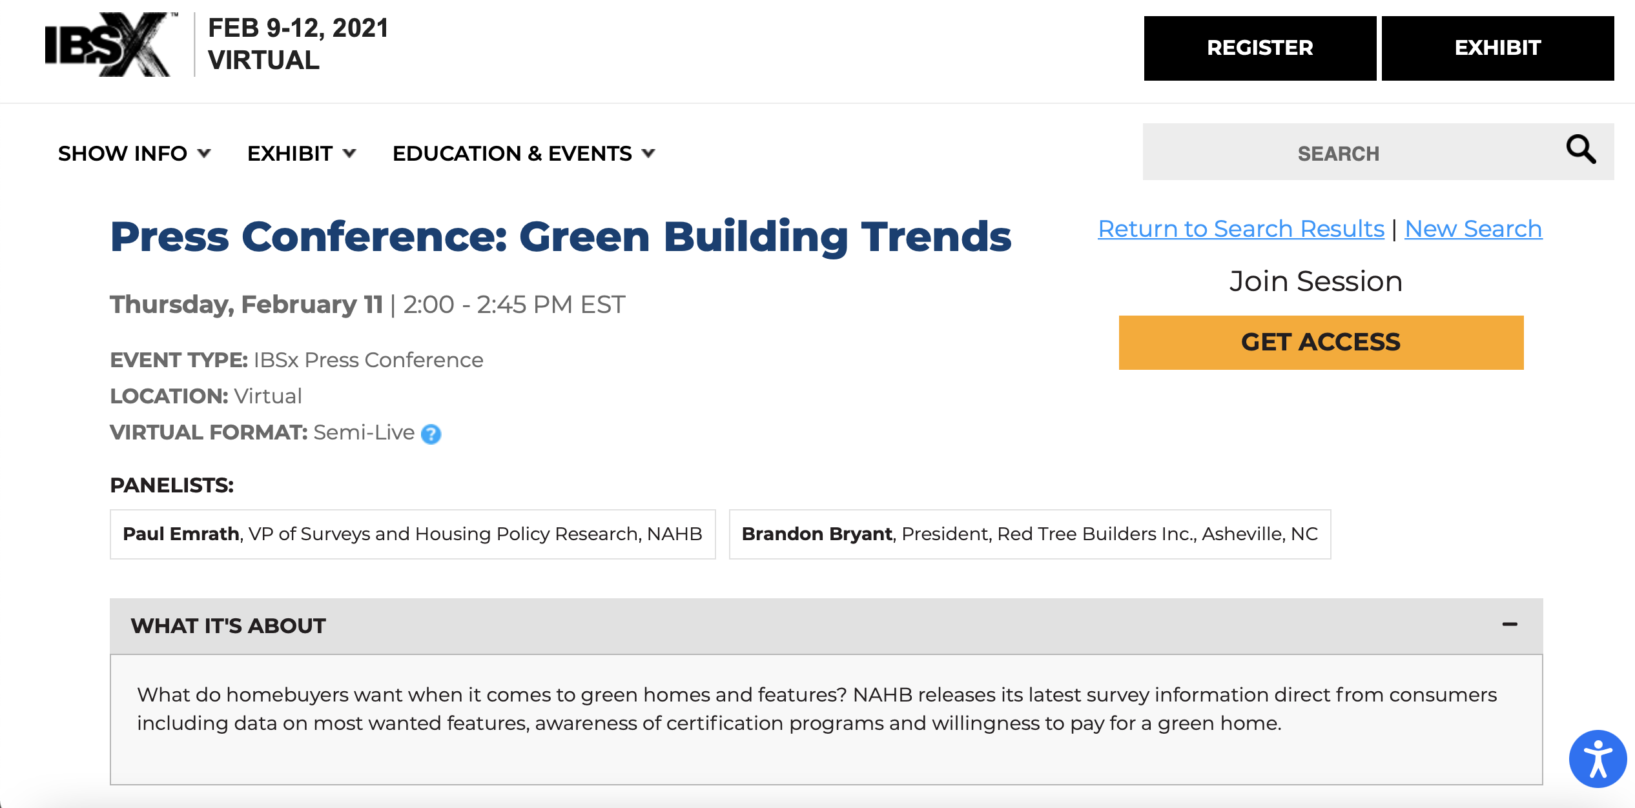Open the Semi-Live help question icon

[431, 434]
